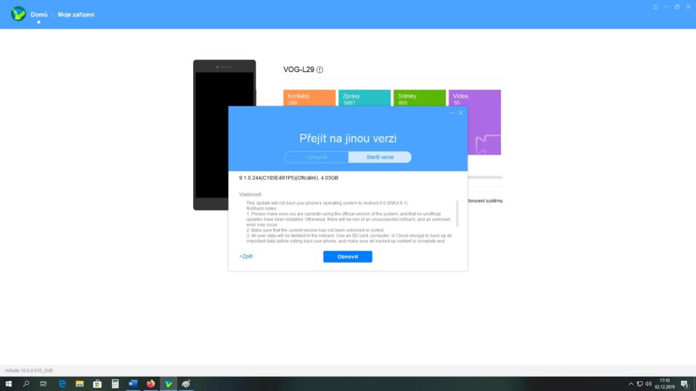This screenshot has width=696, height=391.
Task: Launch Microsoft Edge from taskbar
Action: (62, 384)
